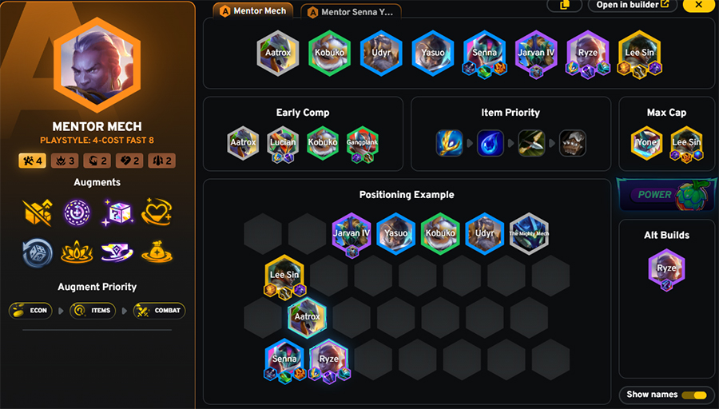This screenshot has width=719, height=409.
Task: Toggle the Show names switch
Action: tap(693, 395)
